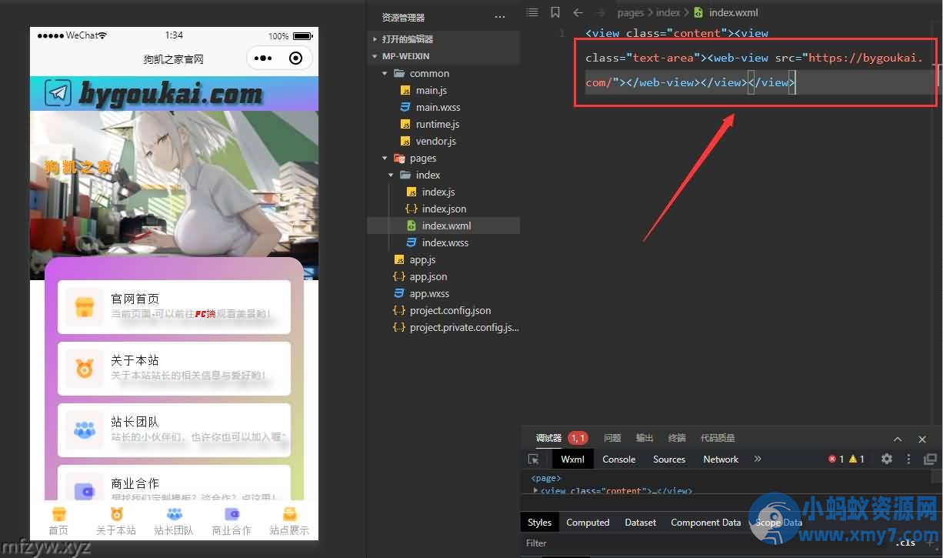
Task: Click the yellow warning count indicator
Action: coord(857,459)
